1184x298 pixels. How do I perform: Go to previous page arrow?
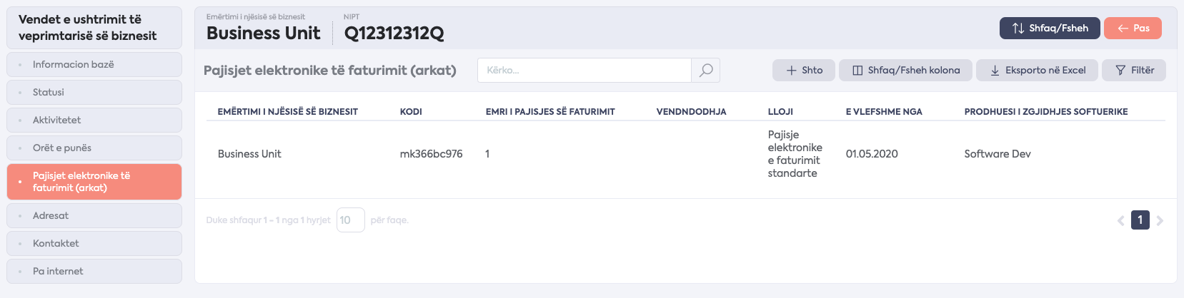point(1120,220)
